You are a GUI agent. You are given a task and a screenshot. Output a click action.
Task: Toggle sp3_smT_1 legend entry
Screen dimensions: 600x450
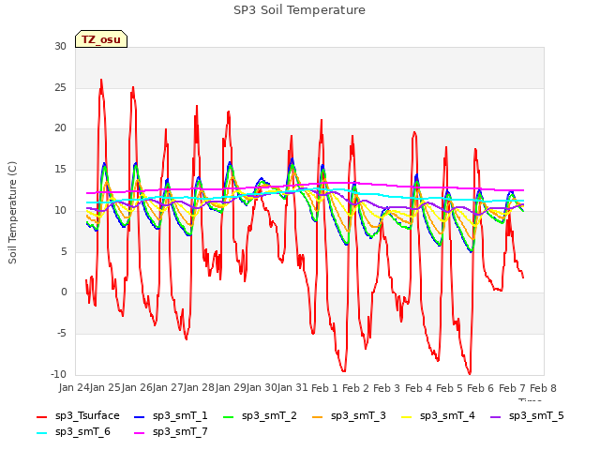coord(171,416)
